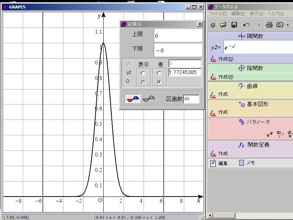This screenshot has width=293, height=220.
Task: Click 作成(R) under 陰関数
Action: pos(226,77)
